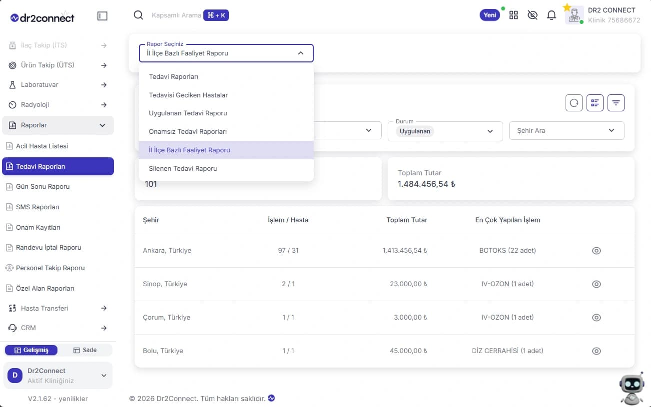Open SMS Raporları in sidebar
651x407 pixels.
click(x=58, y=207)
